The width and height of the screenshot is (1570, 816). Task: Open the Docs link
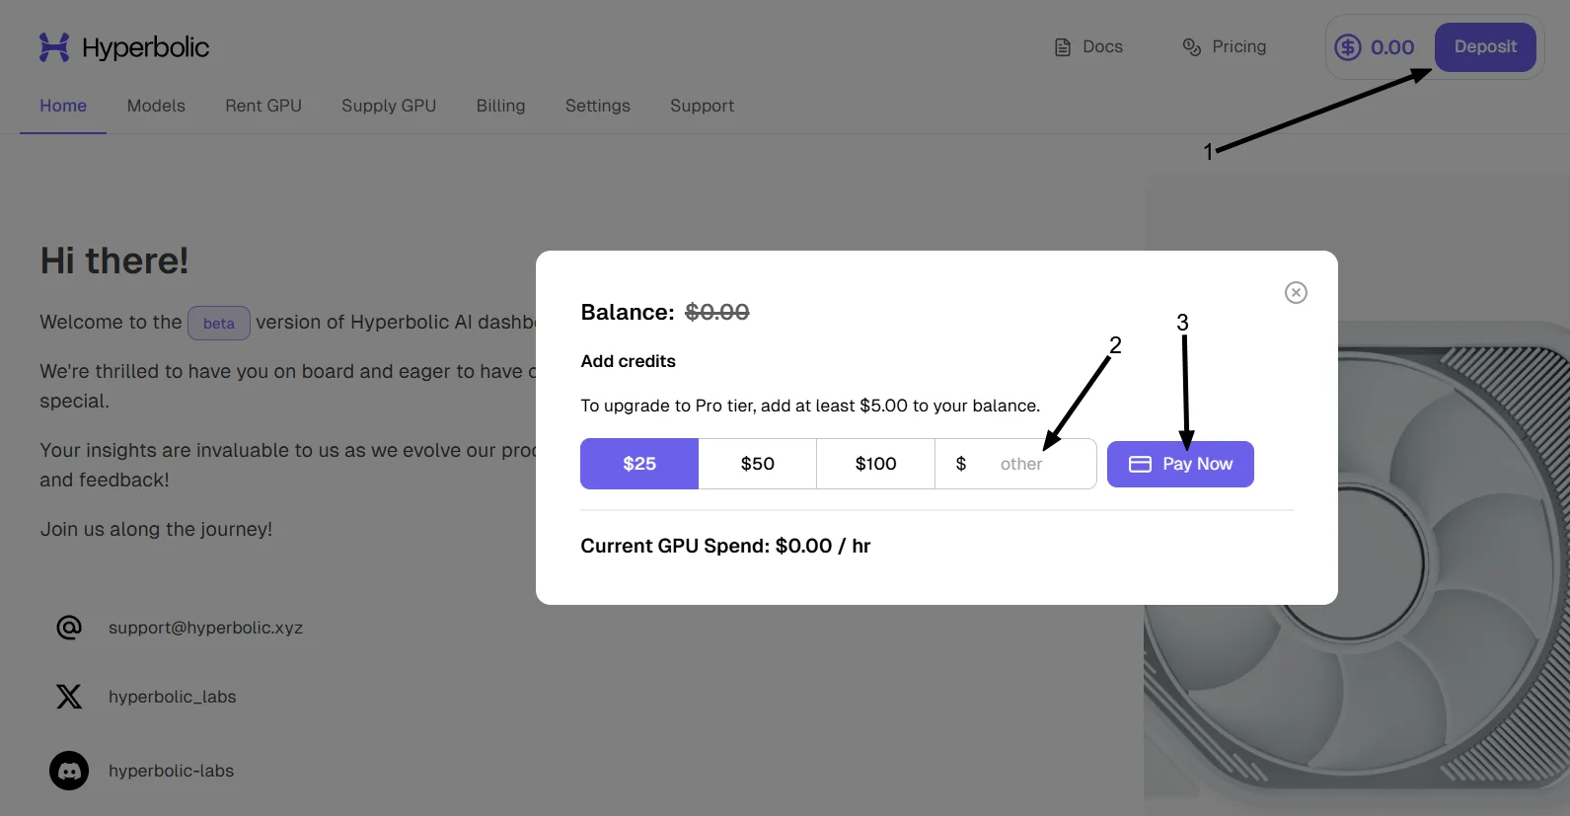[1102, 47]
